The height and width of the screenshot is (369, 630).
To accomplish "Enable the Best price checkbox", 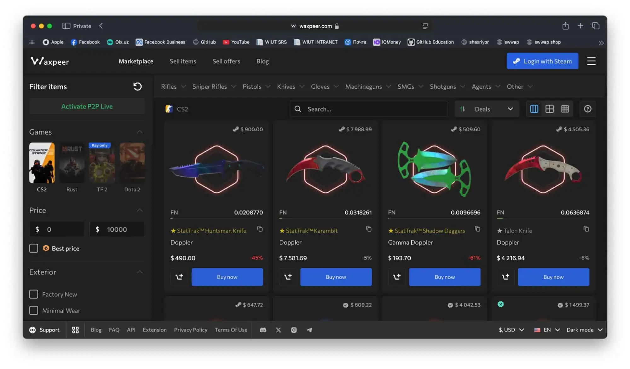I will 34,248.
